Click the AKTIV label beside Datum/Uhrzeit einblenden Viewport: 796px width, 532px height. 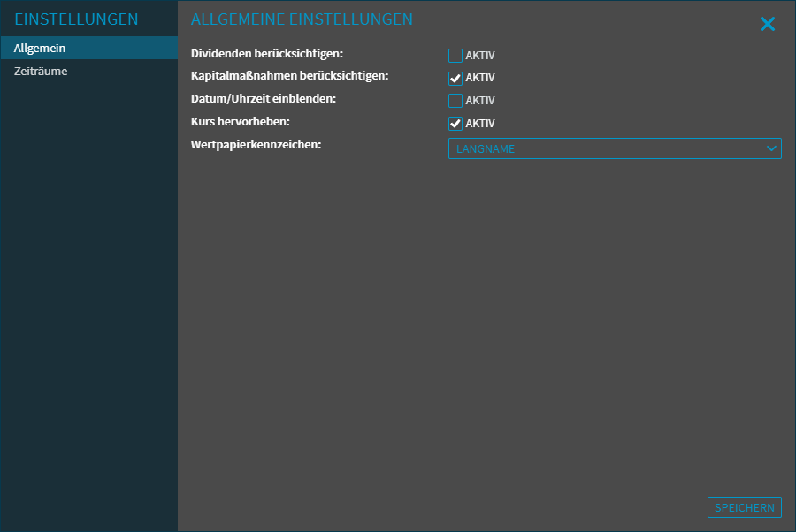point(480,101)
